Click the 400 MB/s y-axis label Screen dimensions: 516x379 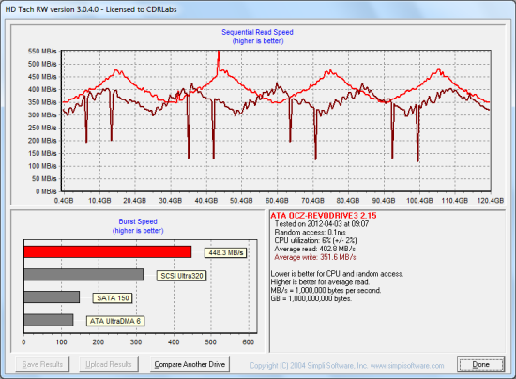click(x=42, y=89)
